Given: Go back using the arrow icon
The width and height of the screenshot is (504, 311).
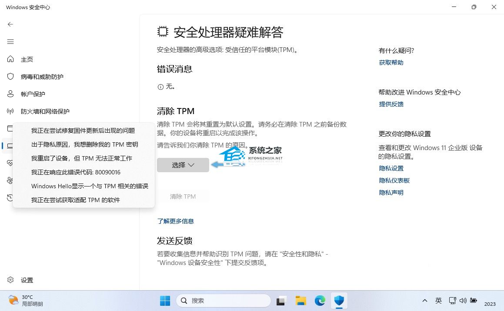Looking at the screenshot, I should click(10, 24).
